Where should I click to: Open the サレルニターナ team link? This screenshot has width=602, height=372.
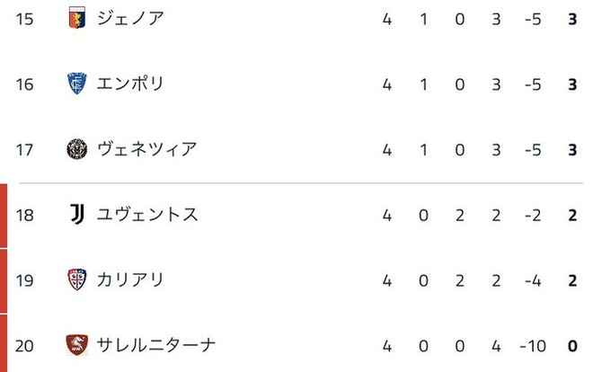click(x=156, y=345)
